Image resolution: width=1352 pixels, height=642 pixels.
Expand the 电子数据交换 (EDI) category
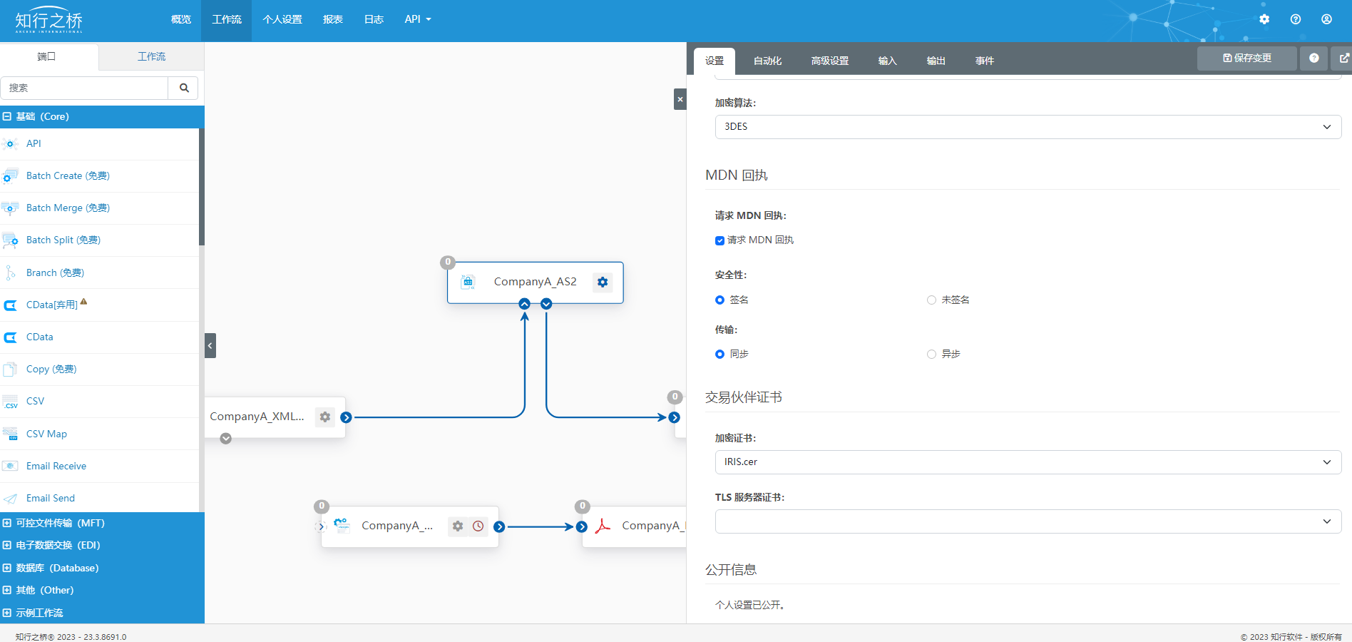[58, 545]
